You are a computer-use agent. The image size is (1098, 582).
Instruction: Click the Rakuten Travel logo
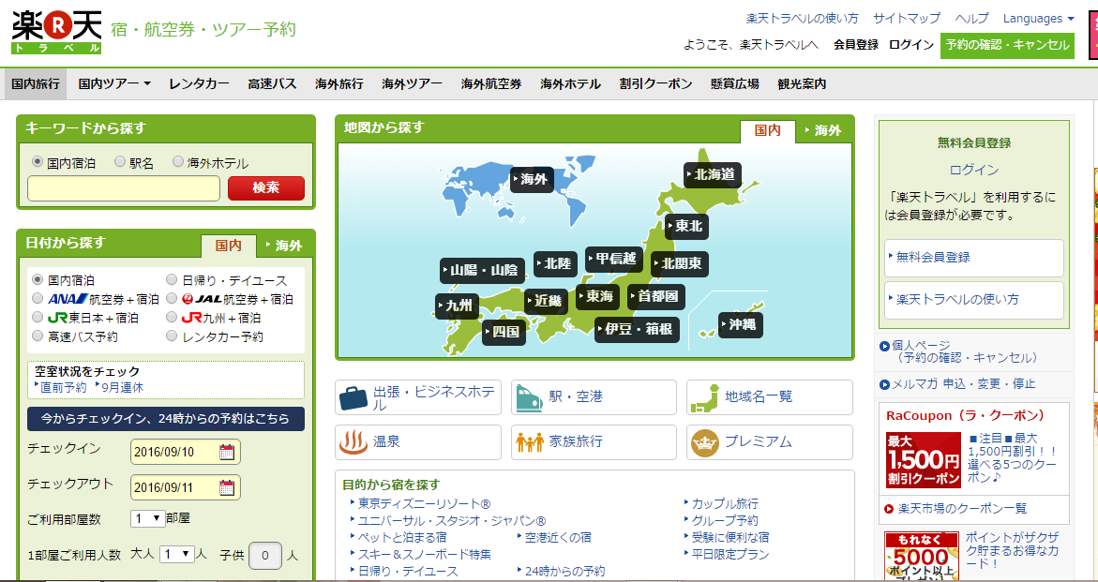56,32
